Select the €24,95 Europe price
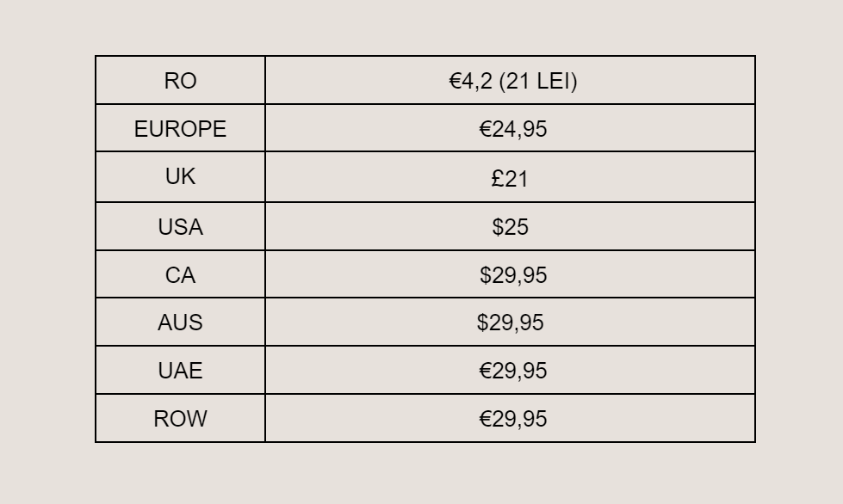This screenshot has height=504, width=843. click(513, 129)
